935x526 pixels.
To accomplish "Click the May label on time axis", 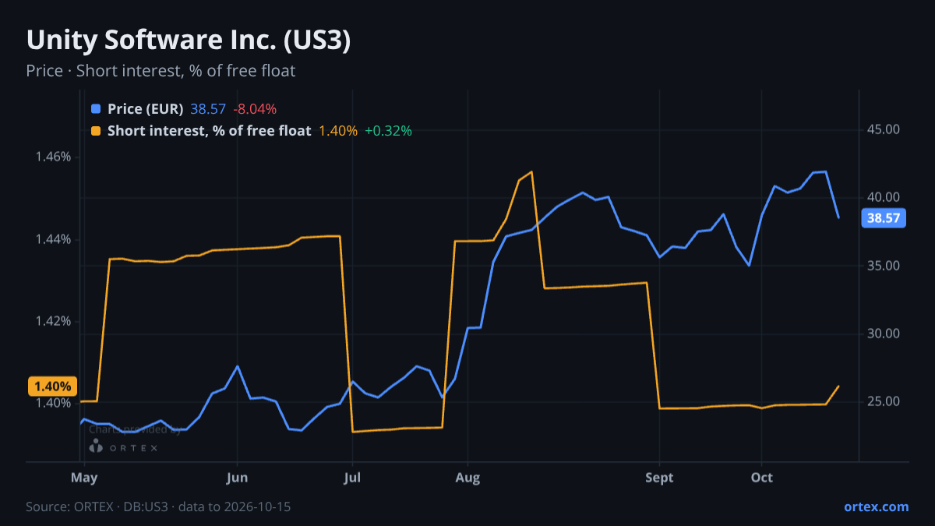I will [84, 478].
